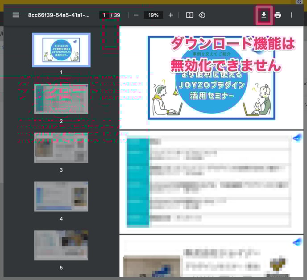Select page 3 thumbnail
307x280 pixels.
pos(61,148)
